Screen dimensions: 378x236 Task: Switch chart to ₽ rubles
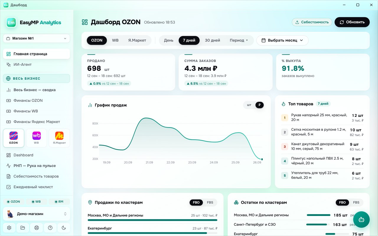coord(260,105)
